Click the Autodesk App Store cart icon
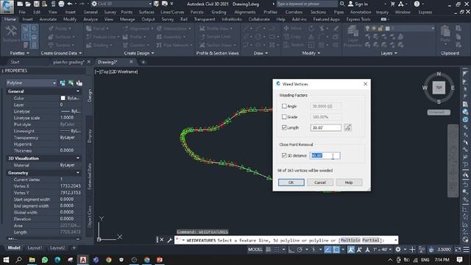Image resolution: width=471 pixels, height=265 pixels. (392, 4)
